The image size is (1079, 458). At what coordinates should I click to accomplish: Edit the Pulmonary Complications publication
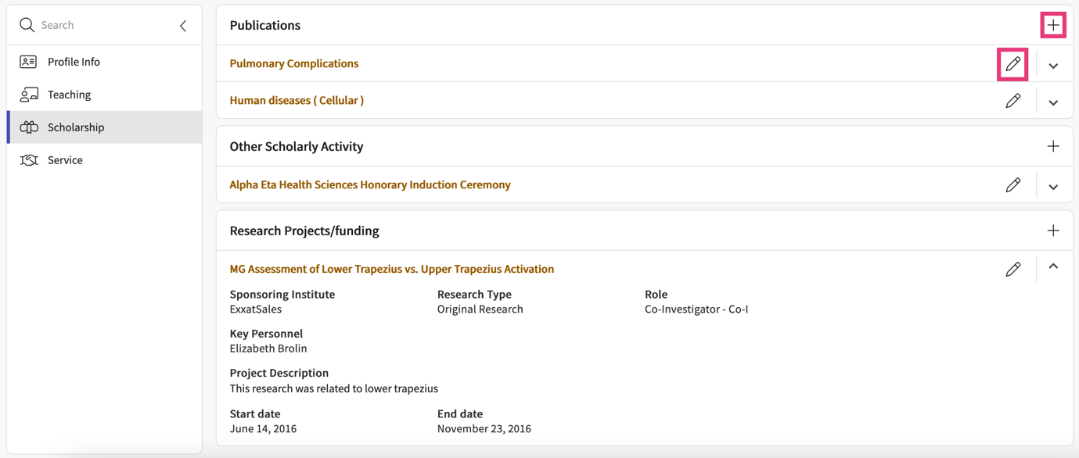1012,63
